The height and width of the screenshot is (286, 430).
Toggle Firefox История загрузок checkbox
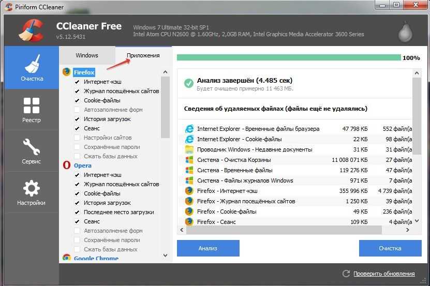point(77,119)
